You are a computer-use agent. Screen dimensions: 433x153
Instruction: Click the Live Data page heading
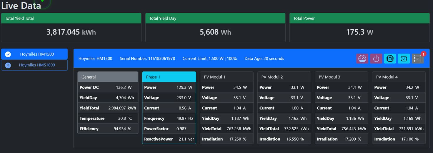tap(21, 5)
